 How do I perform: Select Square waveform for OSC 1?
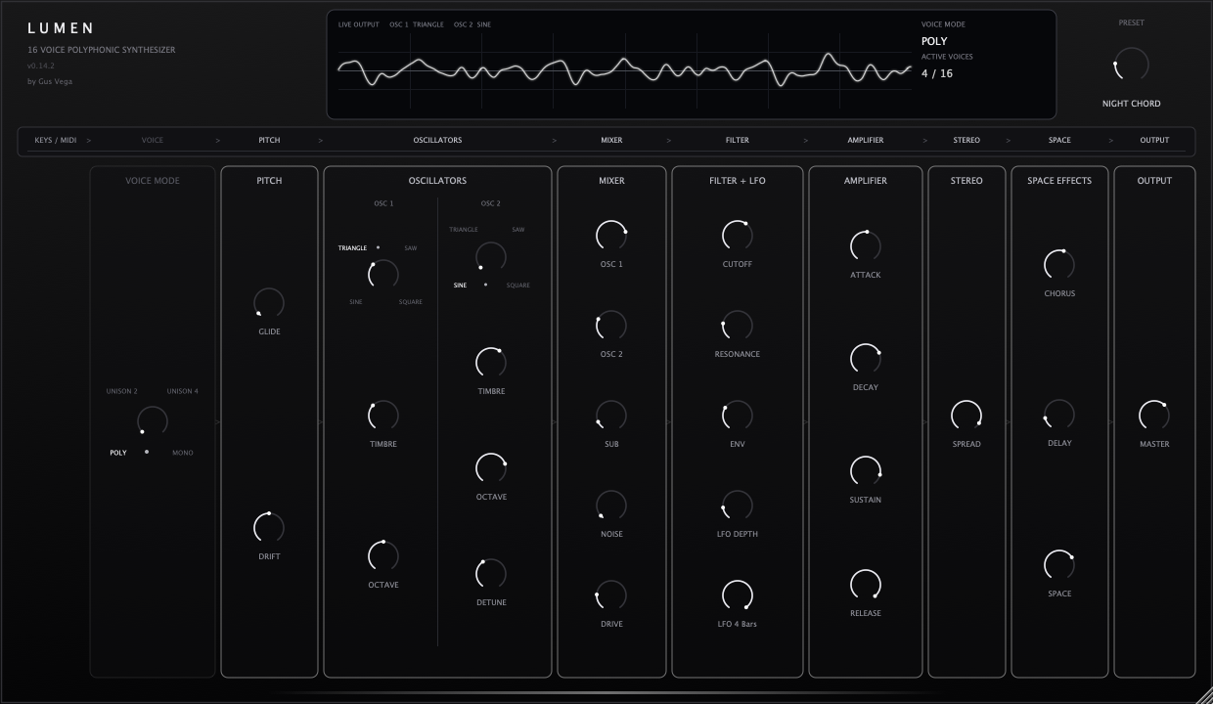pyautogui.click(x=411, y=302)
